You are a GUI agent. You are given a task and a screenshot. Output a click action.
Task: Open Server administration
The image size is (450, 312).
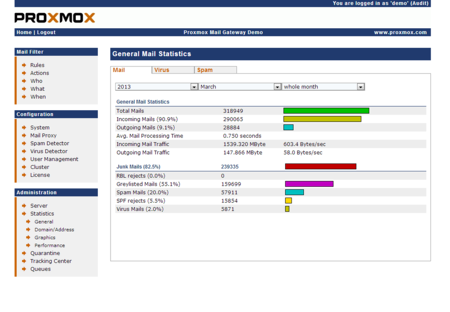click(39, 206)
